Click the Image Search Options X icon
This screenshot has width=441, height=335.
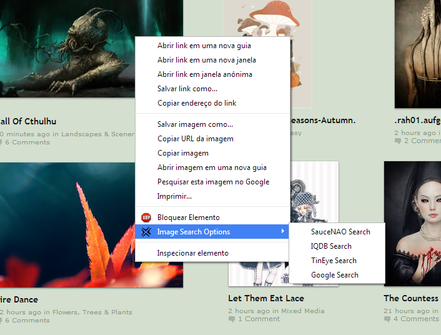146,232
